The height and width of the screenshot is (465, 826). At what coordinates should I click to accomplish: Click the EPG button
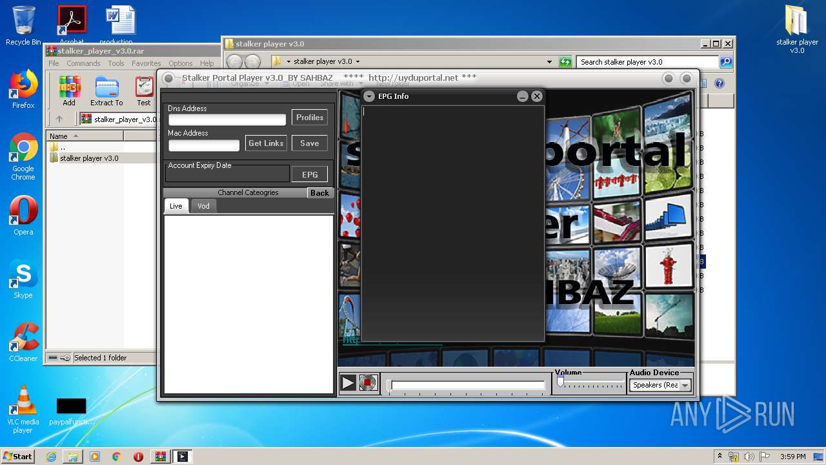click(310, 174)
